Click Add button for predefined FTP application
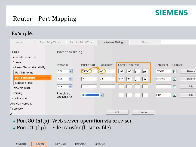 point(188,95)
